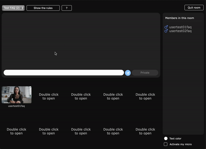Screen dimensions: 206x149
Task: Select usertest01faq in members list
Action: pyautogui.click(x=180, y=27)
